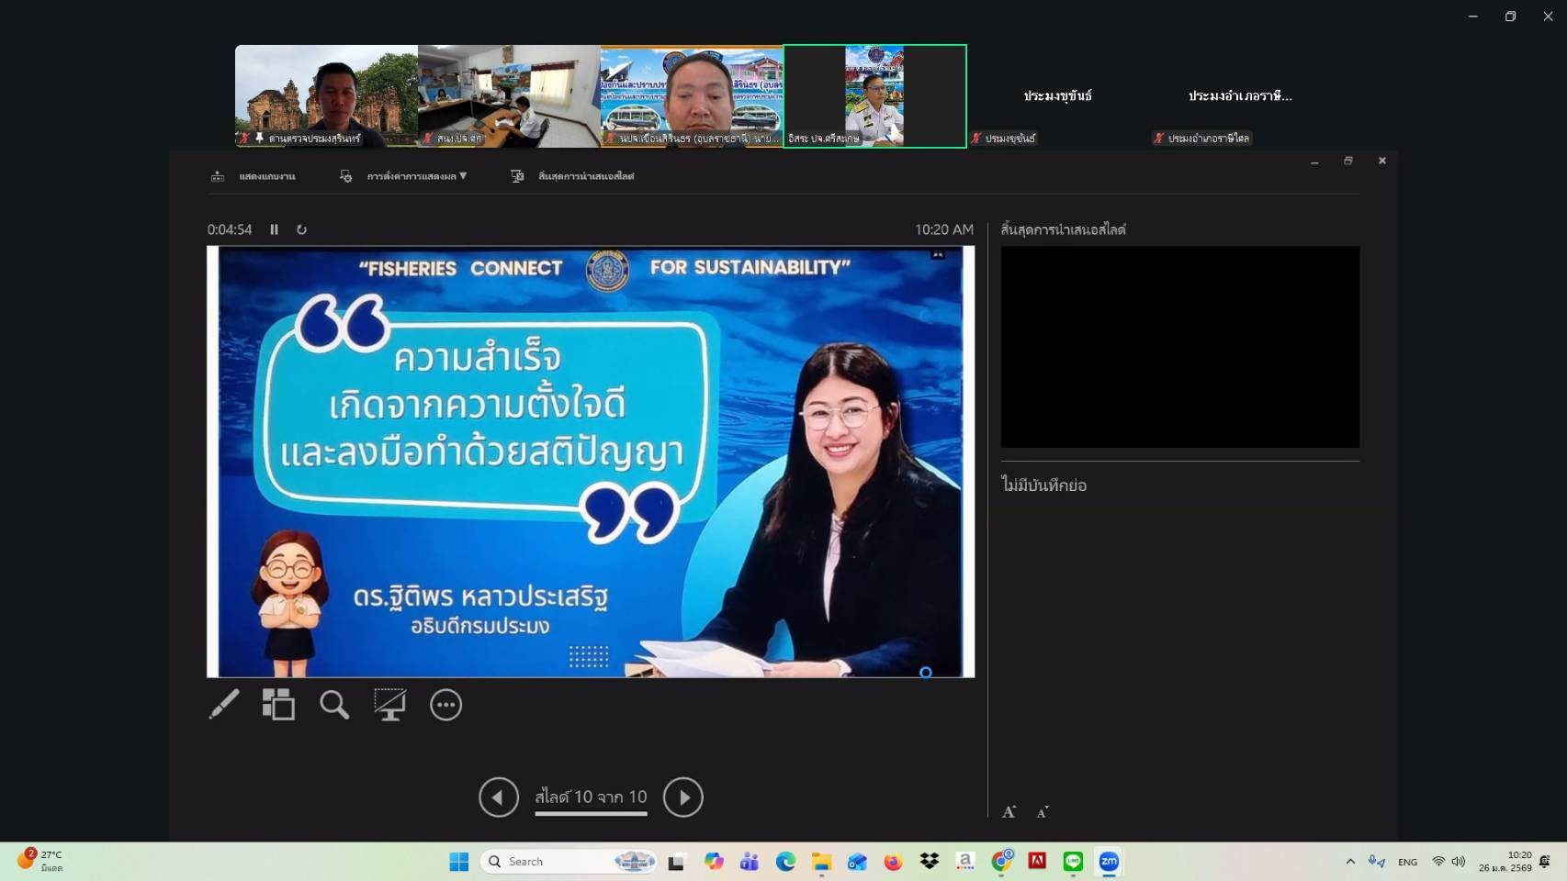Advance to next slide with right arrow

[683, 797]
